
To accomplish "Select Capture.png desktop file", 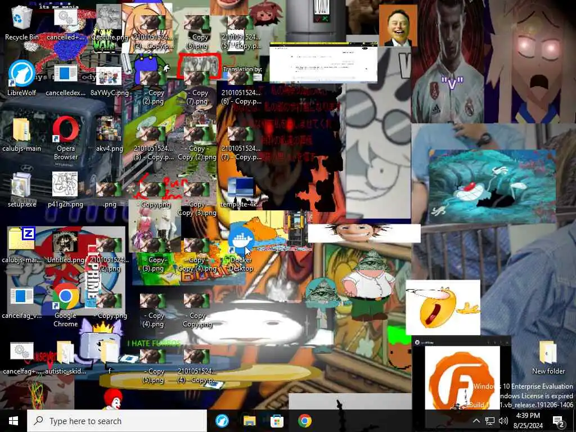I will coord(109,23).
